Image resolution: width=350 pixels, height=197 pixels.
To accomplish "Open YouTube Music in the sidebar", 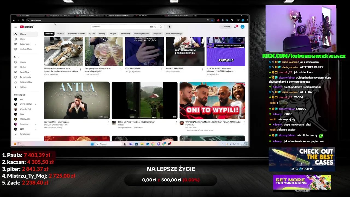I will tap(25, 49).
